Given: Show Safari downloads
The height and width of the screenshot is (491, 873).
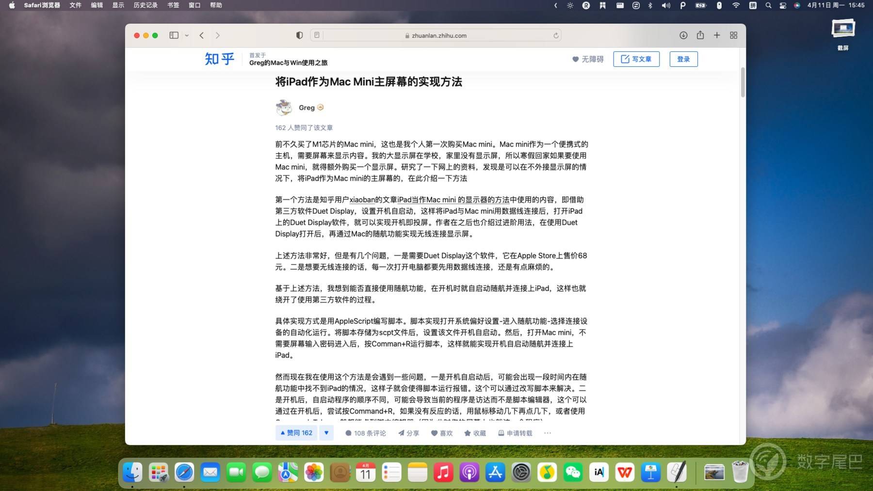Looking at the screenshot, I should click(x=683, y=35).
